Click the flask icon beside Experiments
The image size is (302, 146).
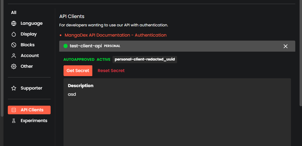click(14, 121)
